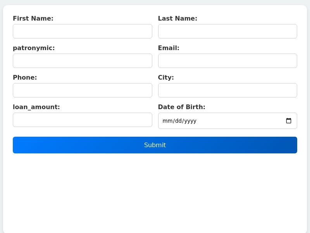Click inside the Phone field
Screen dimensions: 310x233
tap(83, 90)
